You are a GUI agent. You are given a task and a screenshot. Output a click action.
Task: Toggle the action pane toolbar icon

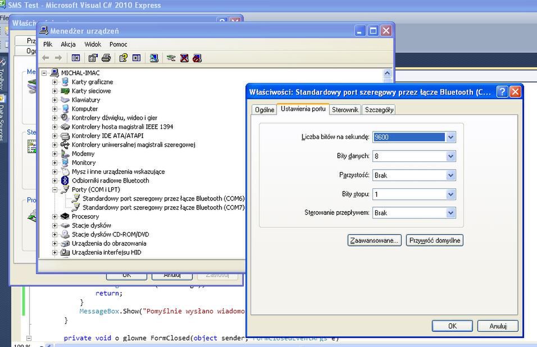(x=136, y=58)
